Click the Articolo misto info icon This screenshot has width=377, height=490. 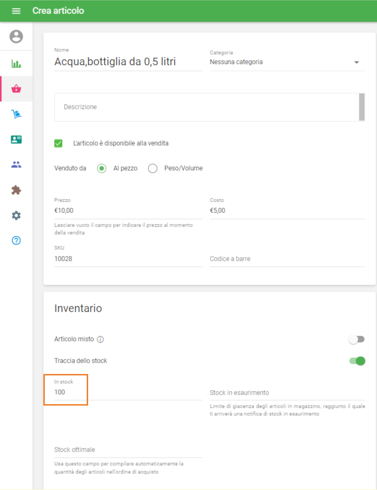click(100, 340)
